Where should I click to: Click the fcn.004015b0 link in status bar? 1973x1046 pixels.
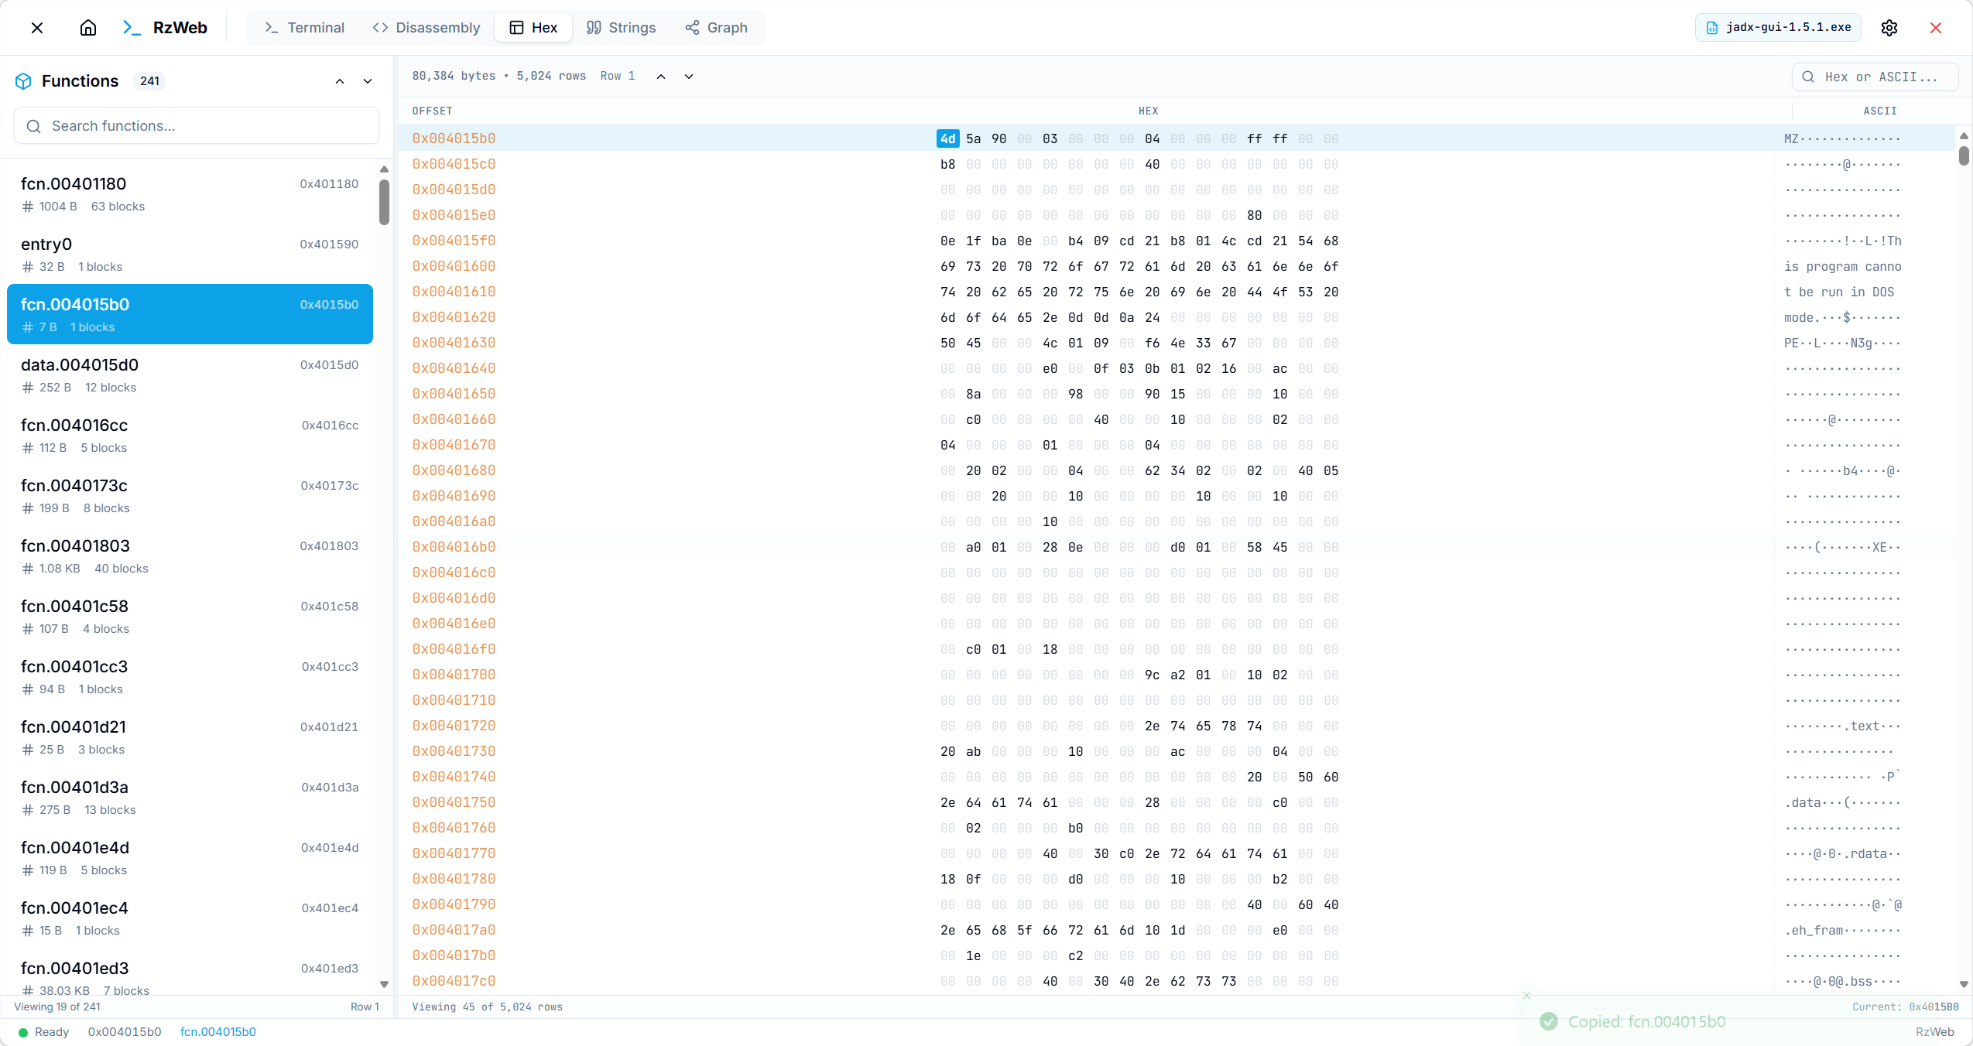tap(218, 1032)
